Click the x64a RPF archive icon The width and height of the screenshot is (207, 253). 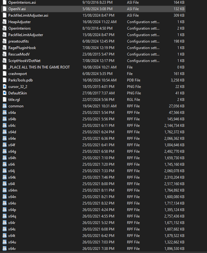[x=5, y=113]
